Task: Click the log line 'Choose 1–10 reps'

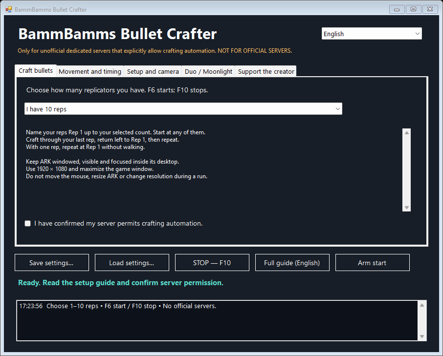Action: [117, 306]
